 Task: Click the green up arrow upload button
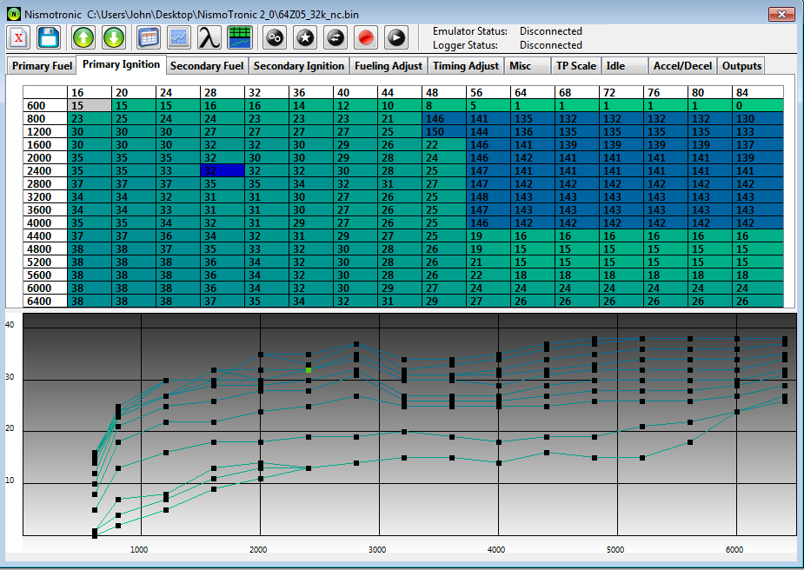coord(83,37)
